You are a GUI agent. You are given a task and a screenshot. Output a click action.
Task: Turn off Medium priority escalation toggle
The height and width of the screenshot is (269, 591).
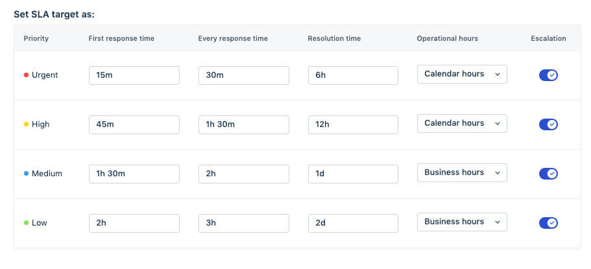click(x=548, y=174)
